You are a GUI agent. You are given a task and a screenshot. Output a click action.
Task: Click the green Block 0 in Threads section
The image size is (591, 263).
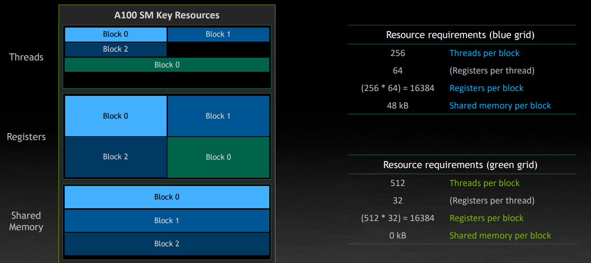[167, 65]
